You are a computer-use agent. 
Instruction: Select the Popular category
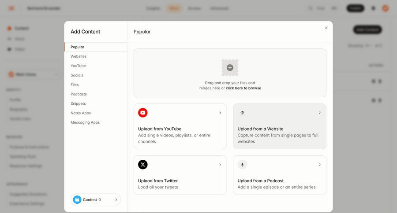click(x=96, y=47)
